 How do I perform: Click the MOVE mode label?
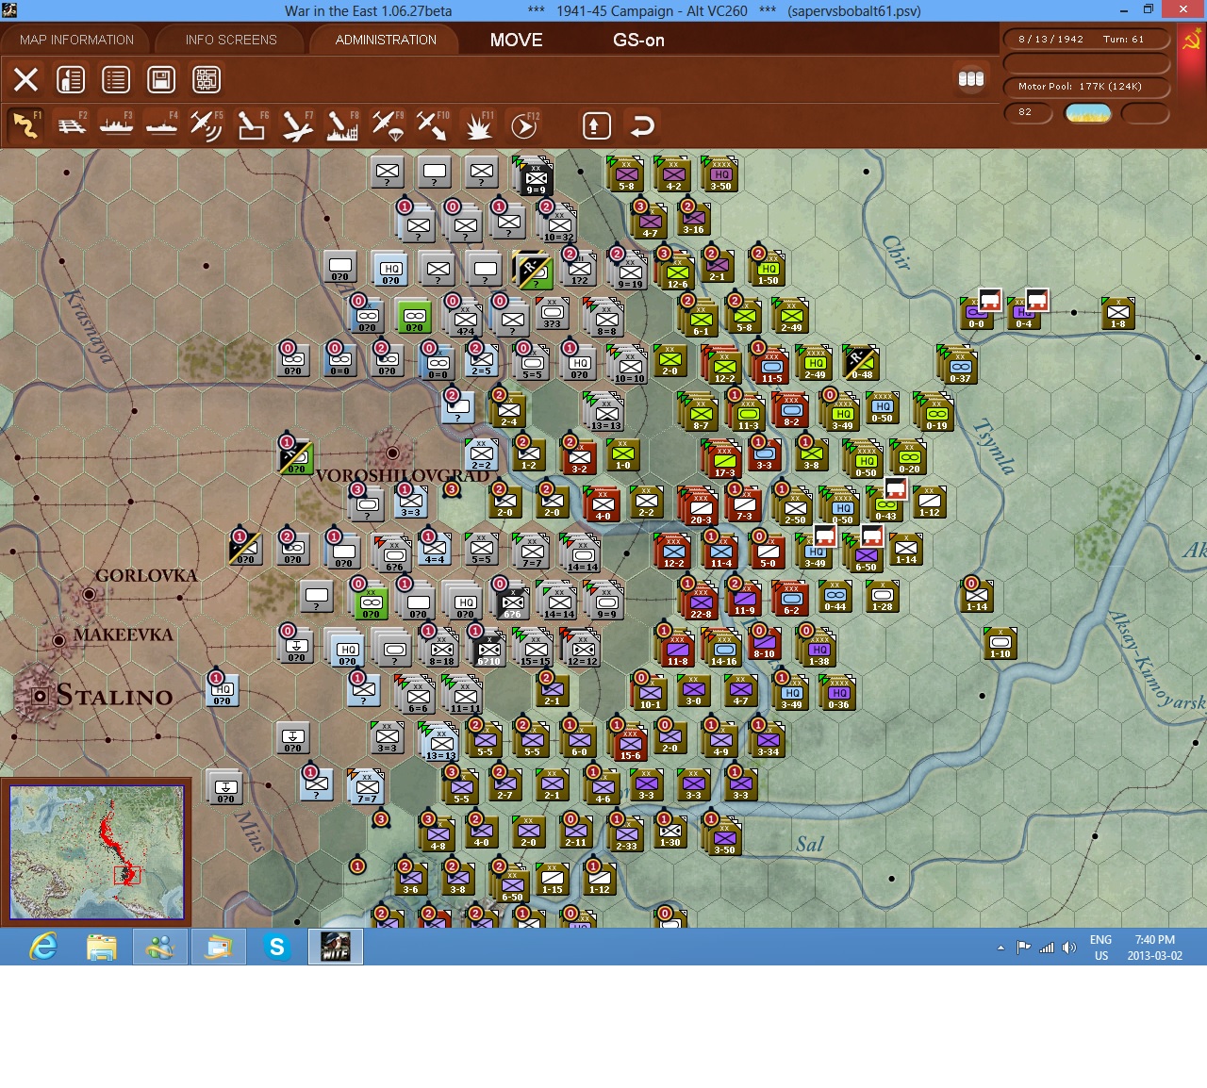click(516, 40)
